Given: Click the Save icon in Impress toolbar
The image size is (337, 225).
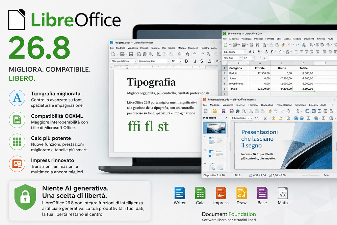Looking at the screenshot, I should coord(223,111).
